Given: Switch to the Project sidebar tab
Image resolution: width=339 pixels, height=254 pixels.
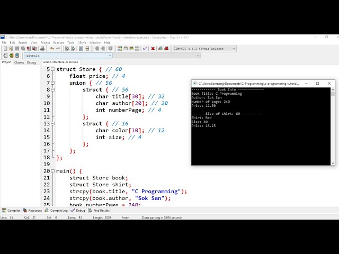Looking at the screenshot, I should (x=6, y=62).
